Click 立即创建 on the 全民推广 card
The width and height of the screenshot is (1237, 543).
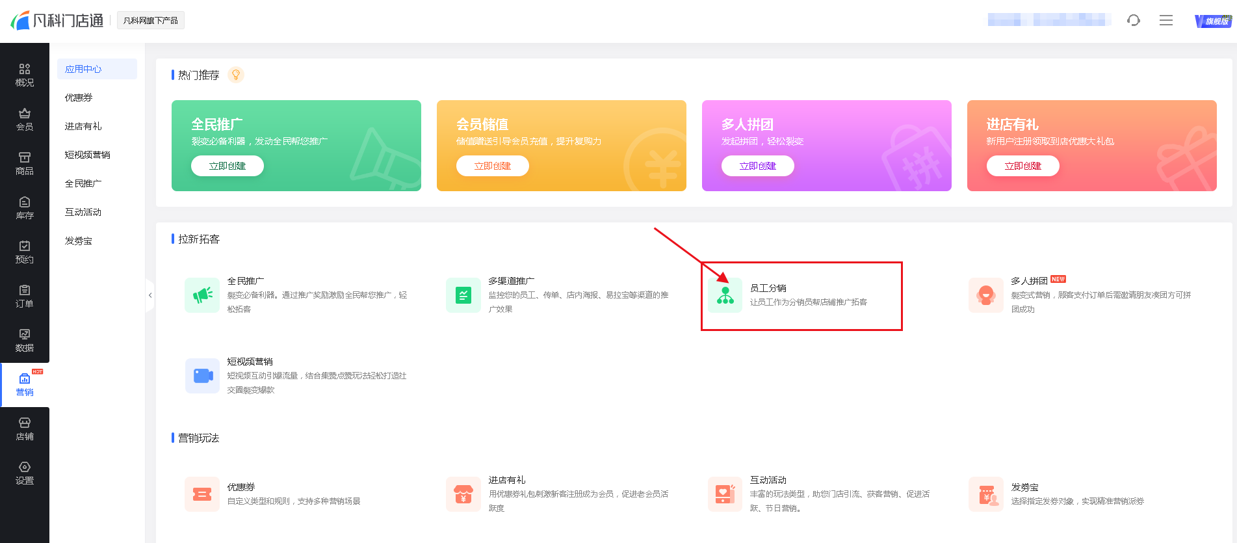228,166
